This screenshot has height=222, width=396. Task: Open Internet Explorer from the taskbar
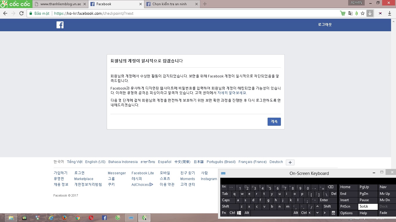[x=51, y=218]
